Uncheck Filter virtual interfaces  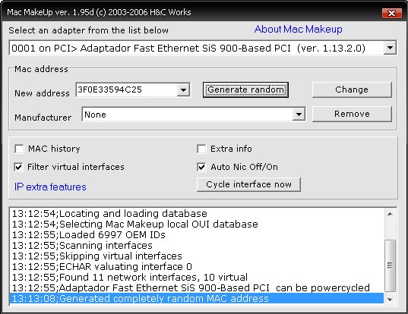(x=19, y=167)
